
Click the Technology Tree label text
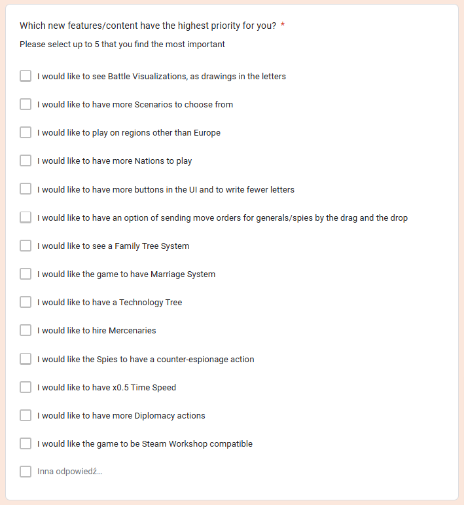[x=109, y=302]
